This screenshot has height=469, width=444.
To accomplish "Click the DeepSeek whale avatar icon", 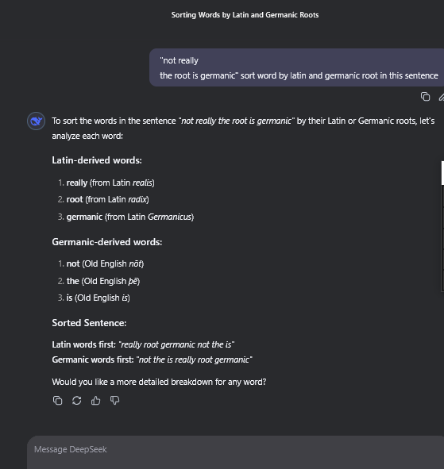I will pyautogui.click(x=37, y=121).
